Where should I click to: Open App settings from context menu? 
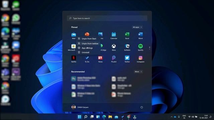[88, 48]
